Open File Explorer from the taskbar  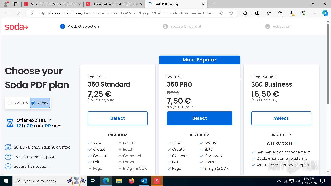pyautogui.click(x=119, y=181)
